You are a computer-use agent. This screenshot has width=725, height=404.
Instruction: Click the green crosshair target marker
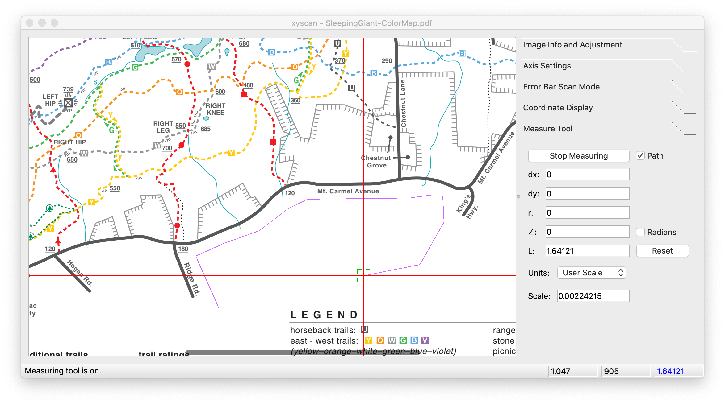click(364, 276)
